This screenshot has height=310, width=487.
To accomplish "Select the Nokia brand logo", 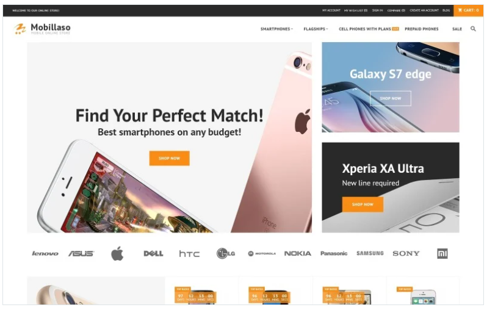I will pyautogui.click(x=298, y=253).
